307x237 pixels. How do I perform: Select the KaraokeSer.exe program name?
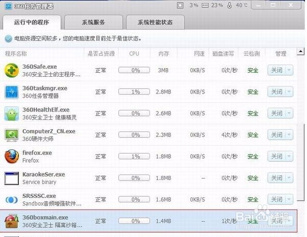click(44, 174)
